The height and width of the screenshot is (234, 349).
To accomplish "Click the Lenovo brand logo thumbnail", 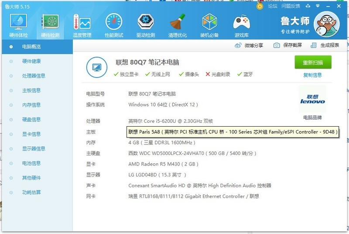I will coord(312,100).
